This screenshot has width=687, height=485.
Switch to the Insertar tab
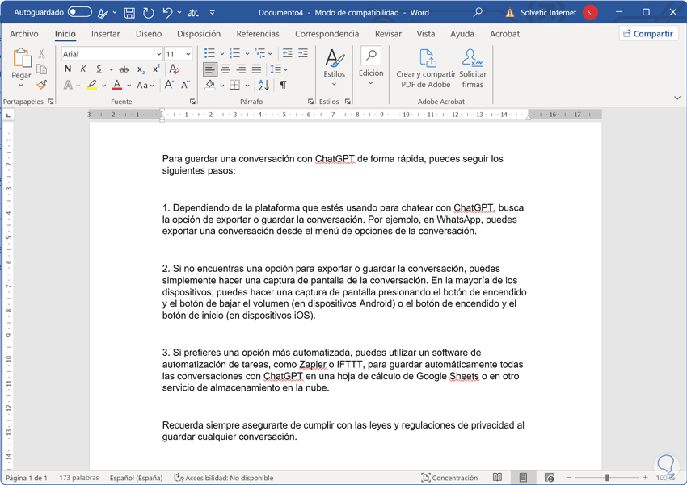105,34
